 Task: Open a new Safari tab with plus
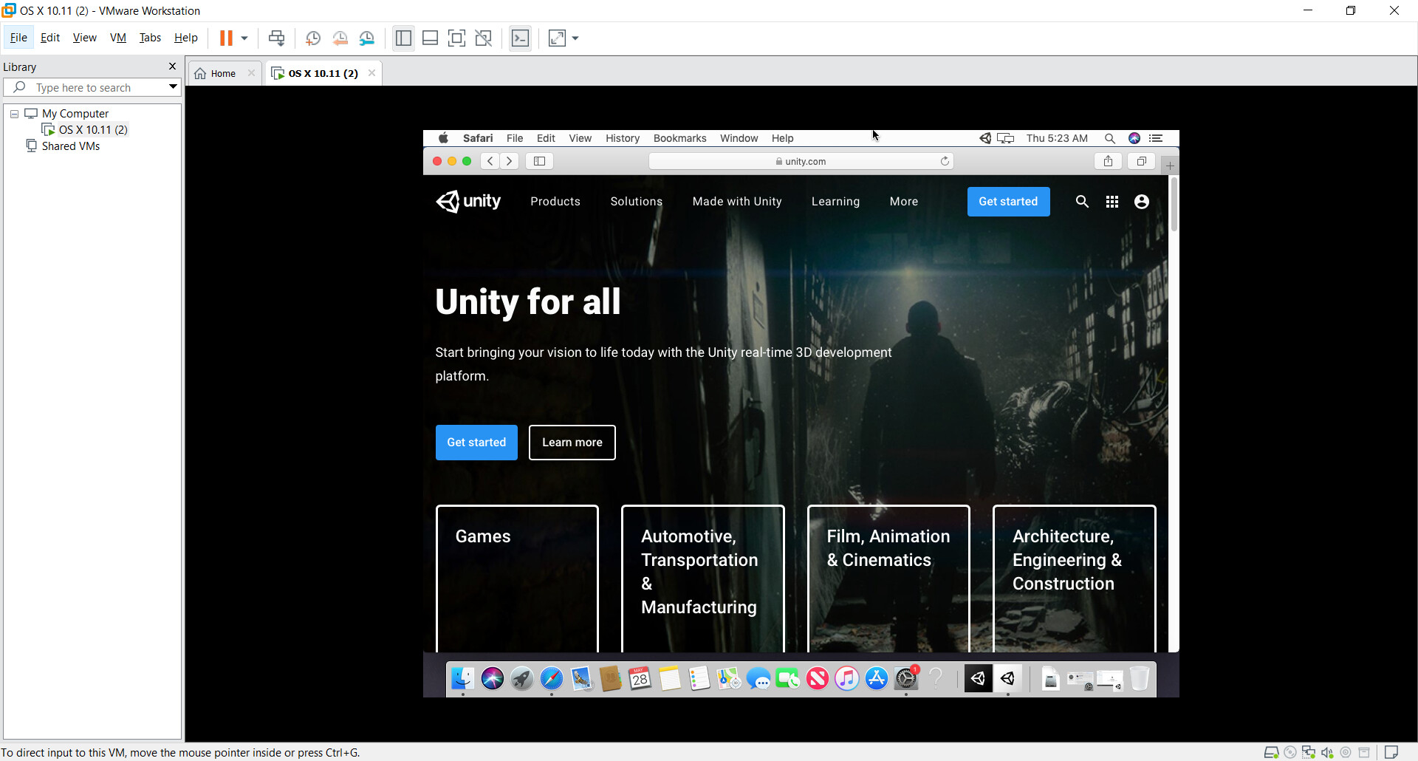click(x=1171, y=165)
